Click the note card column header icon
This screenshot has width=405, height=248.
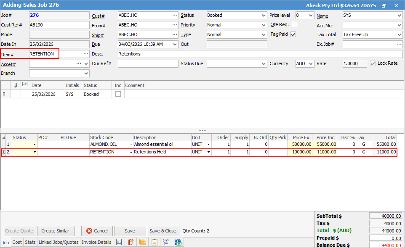[25, 84]
